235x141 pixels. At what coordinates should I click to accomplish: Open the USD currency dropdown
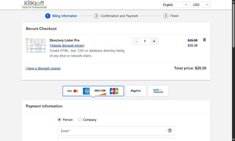click(200, 5)
